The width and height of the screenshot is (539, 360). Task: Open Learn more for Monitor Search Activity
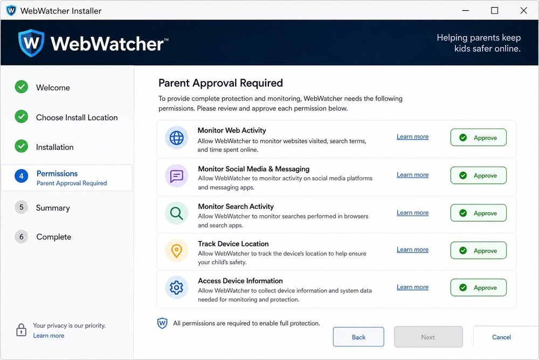click(412, 213)
